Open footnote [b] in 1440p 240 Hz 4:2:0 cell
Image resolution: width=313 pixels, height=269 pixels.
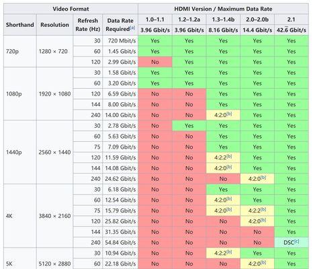pos(263,178)
